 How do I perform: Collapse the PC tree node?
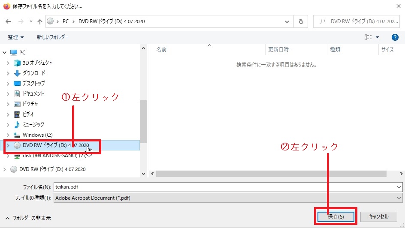(5, 52)
